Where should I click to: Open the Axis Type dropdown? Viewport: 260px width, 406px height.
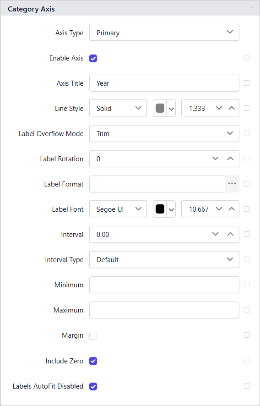164,33
